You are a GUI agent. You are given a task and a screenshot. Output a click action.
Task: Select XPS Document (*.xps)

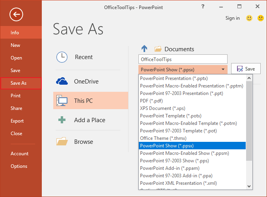192,108
